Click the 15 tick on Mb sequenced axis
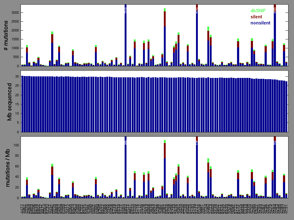The image size is (294, 220). tap(17, 104)
